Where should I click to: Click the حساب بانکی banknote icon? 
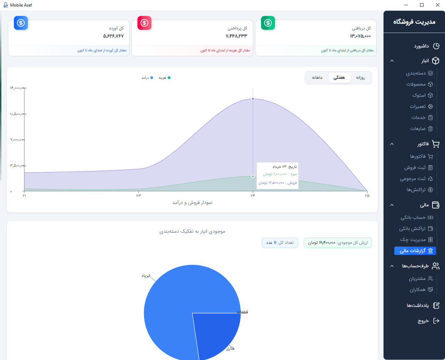(430, 217)
